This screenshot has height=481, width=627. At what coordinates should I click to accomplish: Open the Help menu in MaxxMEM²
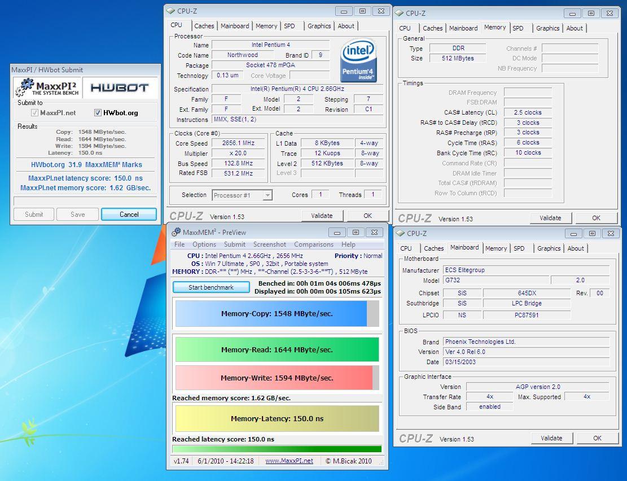(x=348, y=244)
